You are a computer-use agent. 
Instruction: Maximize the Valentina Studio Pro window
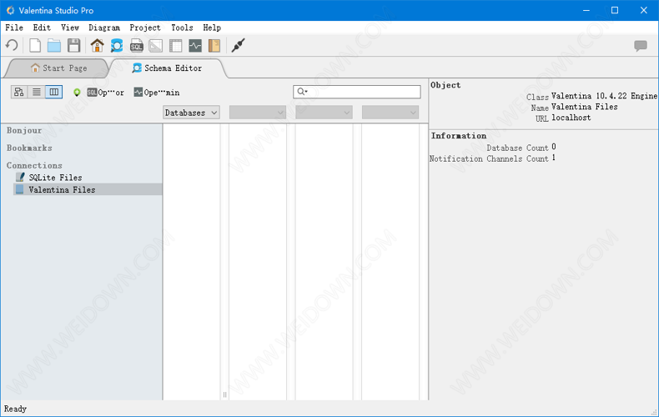[615, 11]
